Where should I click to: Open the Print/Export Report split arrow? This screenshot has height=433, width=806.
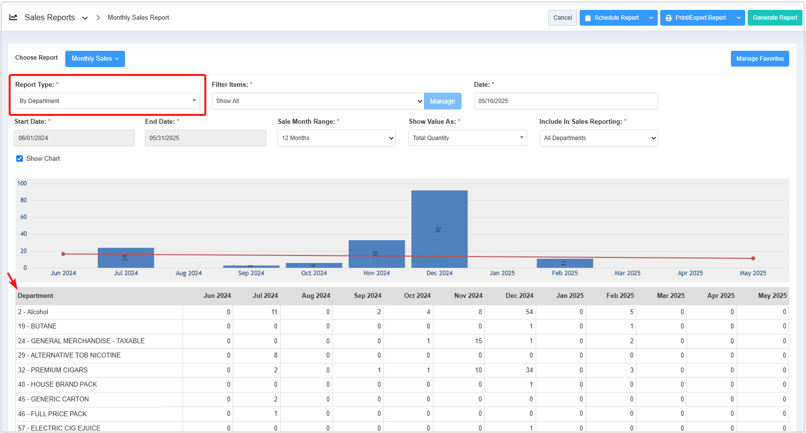[738, 18]
